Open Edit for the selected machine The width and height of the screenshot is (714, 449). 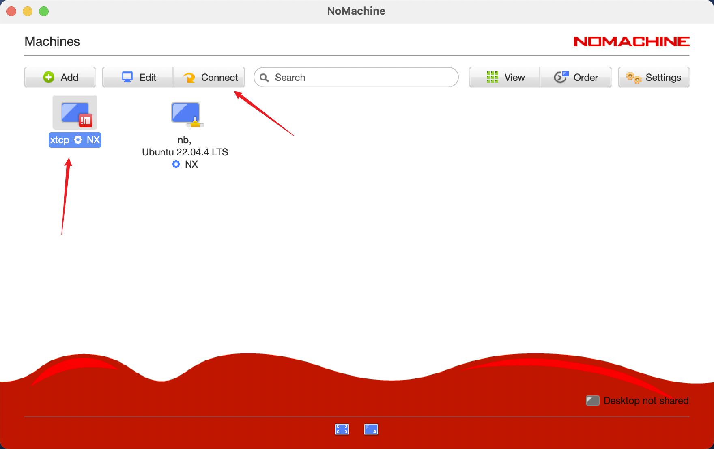138,77
